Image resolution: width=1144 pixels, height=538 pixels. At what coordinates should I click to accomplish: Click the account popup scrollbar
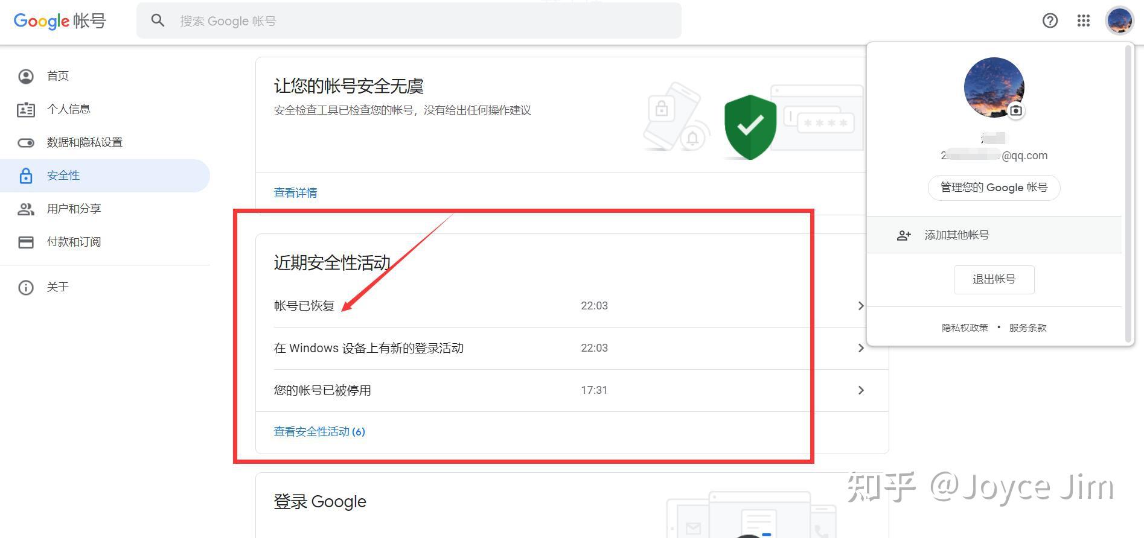(1128, 194)
